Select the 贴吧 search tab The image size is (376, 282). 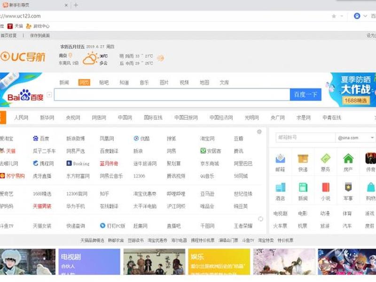coord(104,83)
